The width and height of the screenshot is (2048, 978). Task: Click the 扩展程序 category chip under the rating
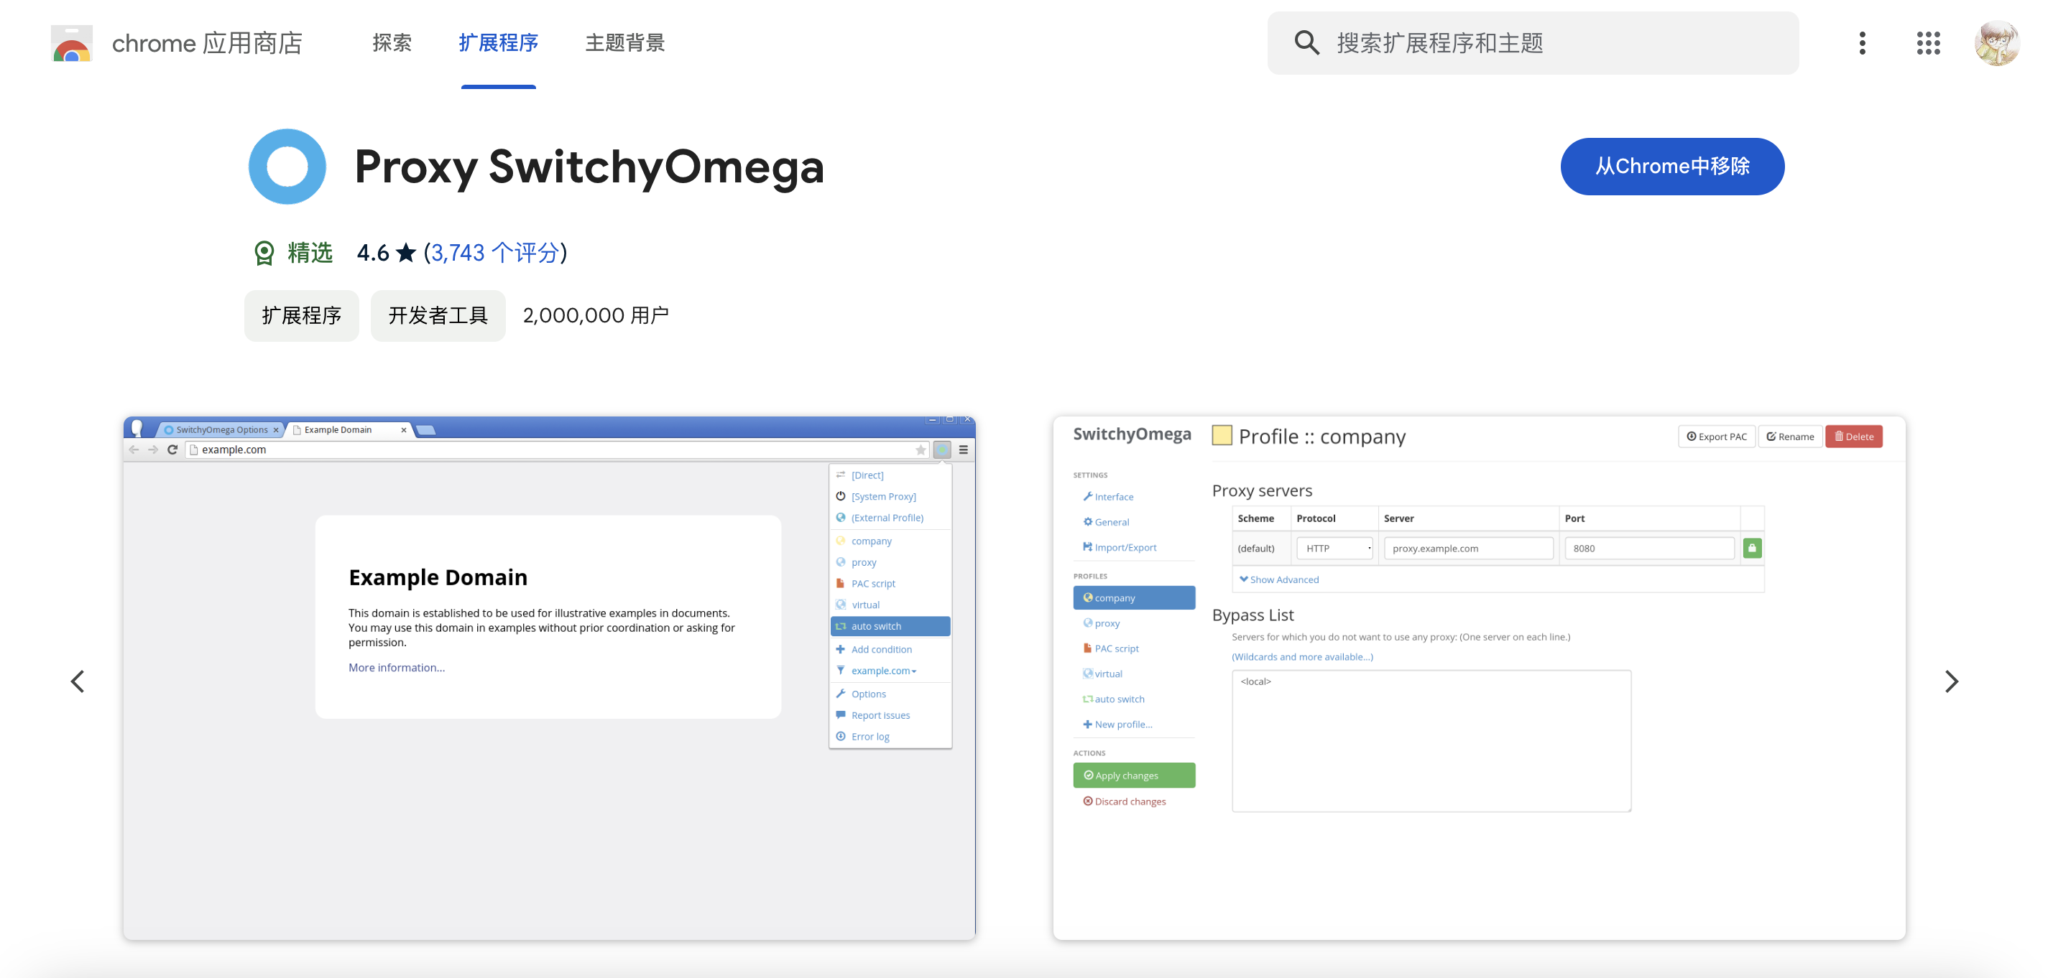[x=301, y=315]
